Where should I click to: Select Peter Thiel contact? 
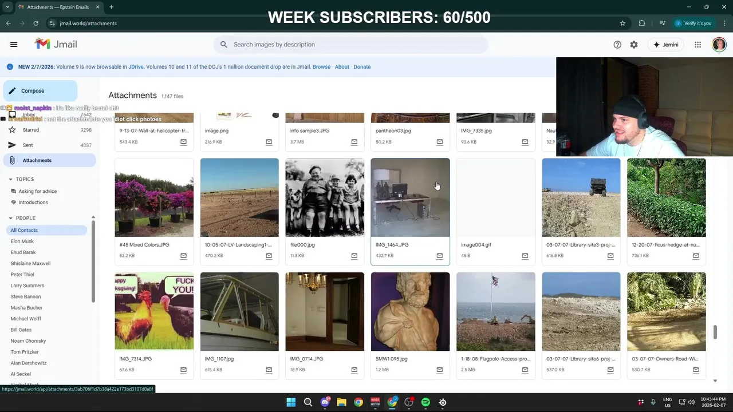click(x=22, y=275)
